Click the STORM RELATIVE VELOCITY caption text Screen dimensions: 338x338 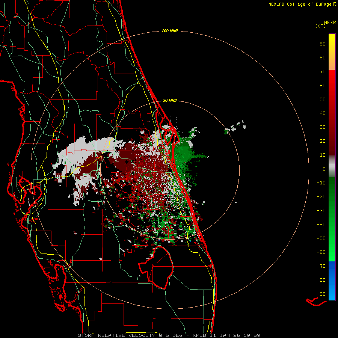[116, 335]
